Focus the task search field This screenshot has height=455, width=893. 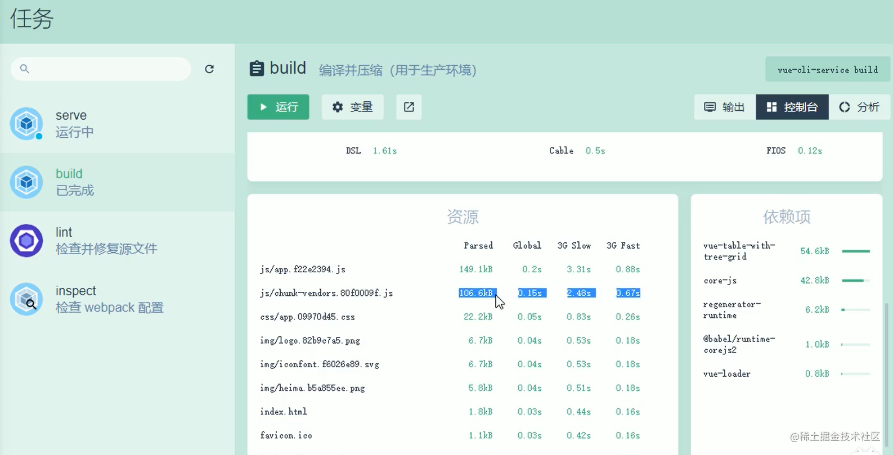pyautogui.click(x=101, y=69)
